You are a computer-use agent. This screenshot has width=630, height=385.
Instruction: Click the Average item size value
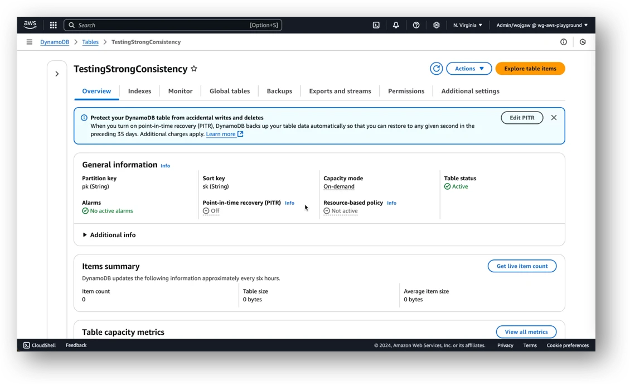click(x=413, y=299)
